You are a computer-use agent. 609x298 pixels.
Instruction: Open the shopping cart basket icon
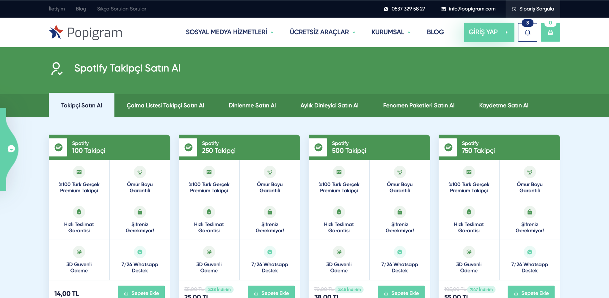[550, 32]
